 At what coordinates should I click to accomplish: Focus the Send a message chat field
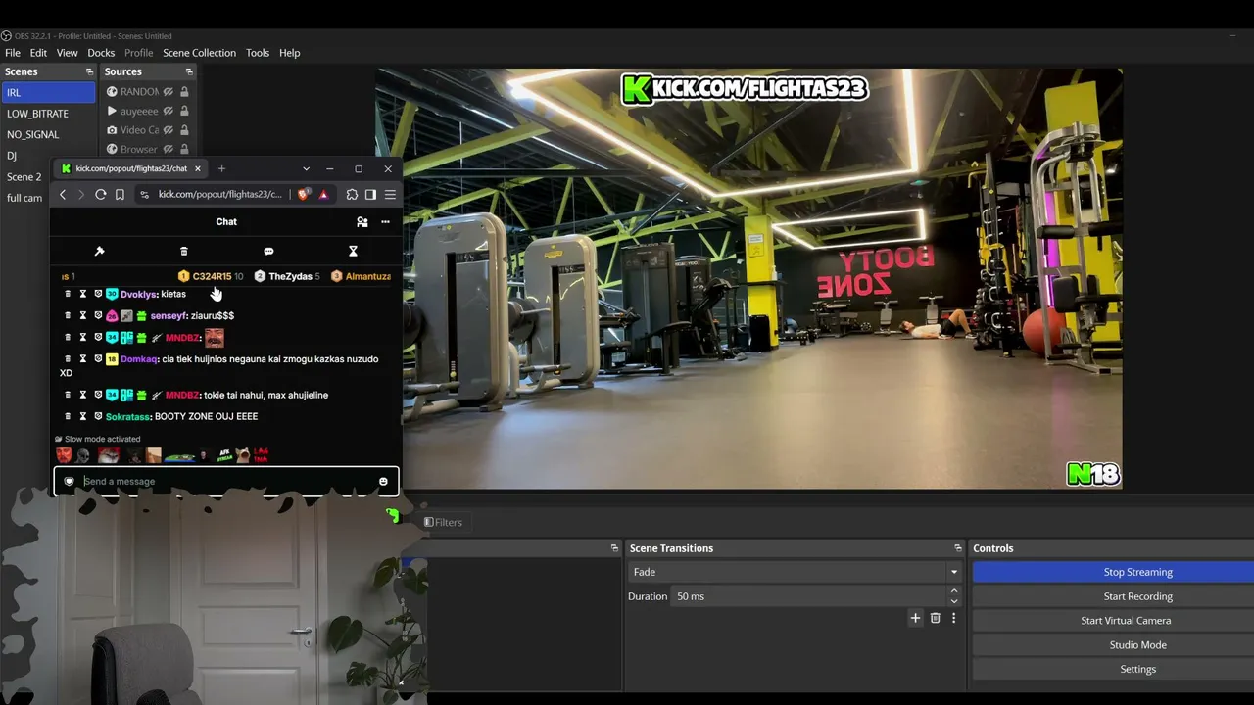[x=225, y=482]
